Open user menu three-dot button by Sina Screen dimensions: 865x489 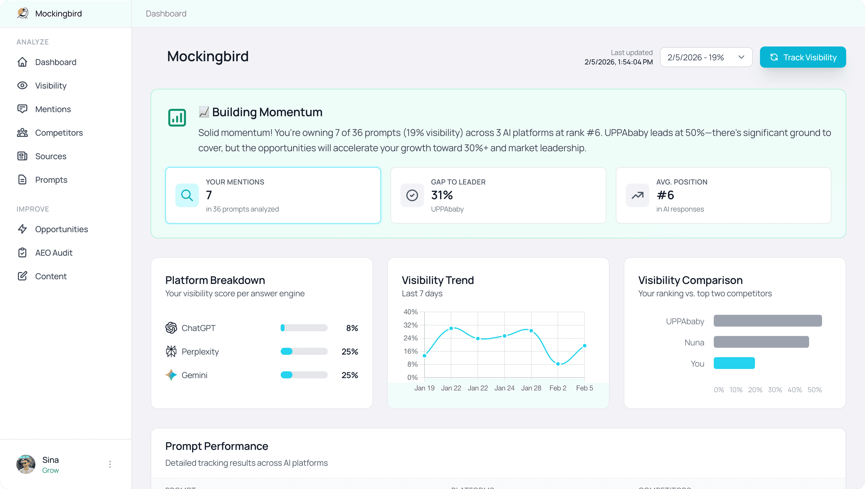(x=110, y=464)
